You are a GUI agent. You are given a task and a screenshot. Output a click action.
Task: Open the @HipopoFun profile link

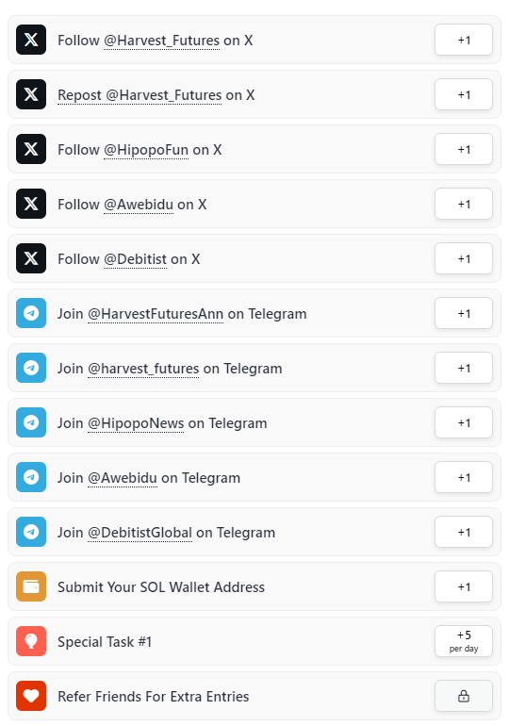pos(146,150)
